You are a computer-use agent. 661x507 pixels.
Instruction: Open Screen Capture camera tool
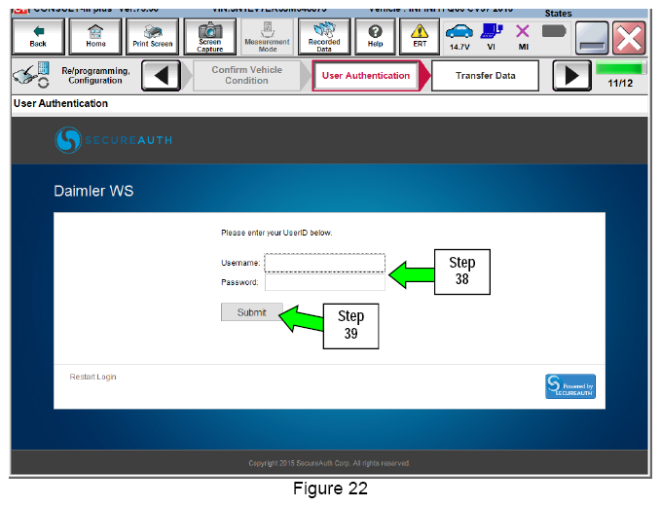click(210, 37)
